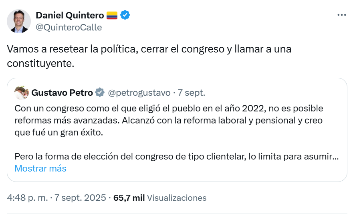Screen dimensions: 355x214
Task: Click Daniel Quintero's profile avatar photo
Action: [18, 21]
